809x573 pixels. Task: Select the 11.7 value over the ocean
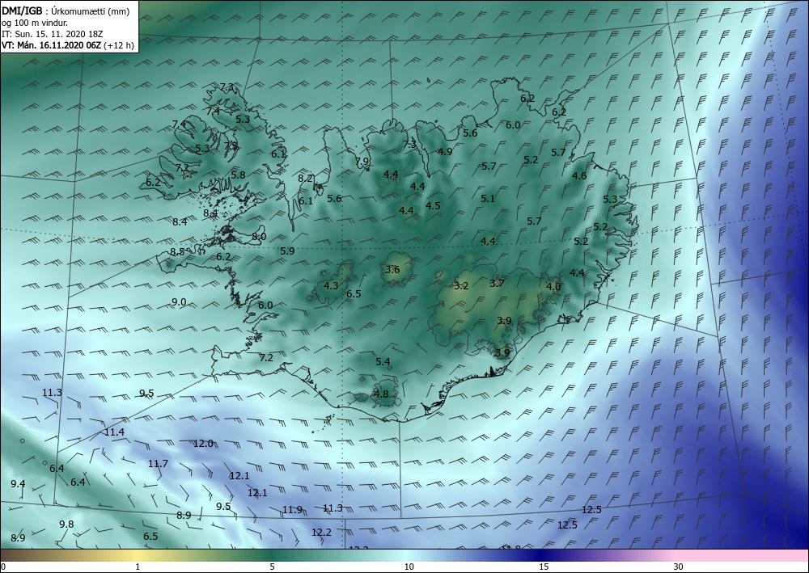tap(158, 464)
